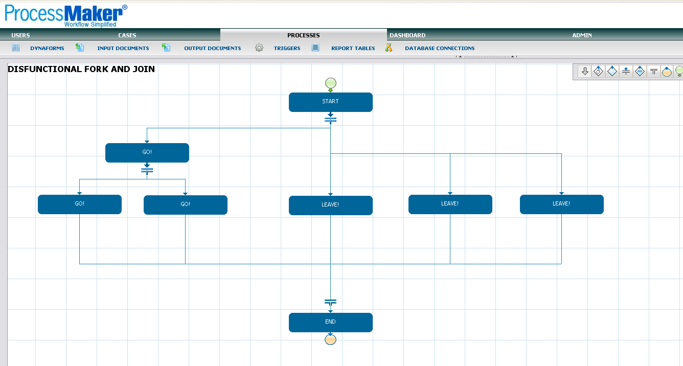Click the Triggers gear icon
The width and height of the screenshot is (683, 366).
259,48
